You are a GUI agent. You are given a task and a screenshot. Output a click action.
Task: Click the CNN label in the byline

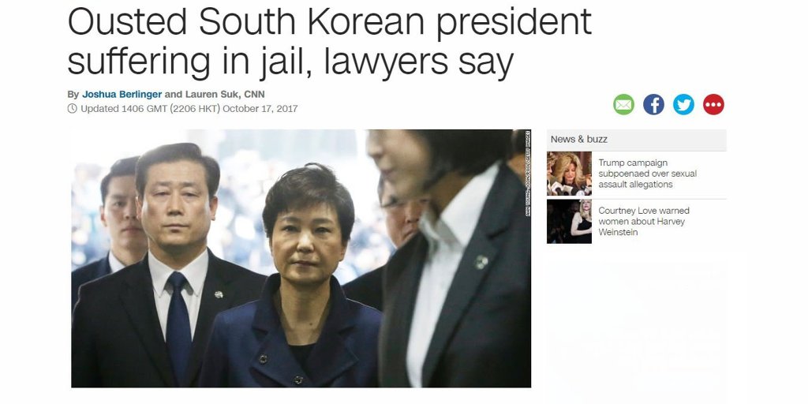tap(255, 95)
